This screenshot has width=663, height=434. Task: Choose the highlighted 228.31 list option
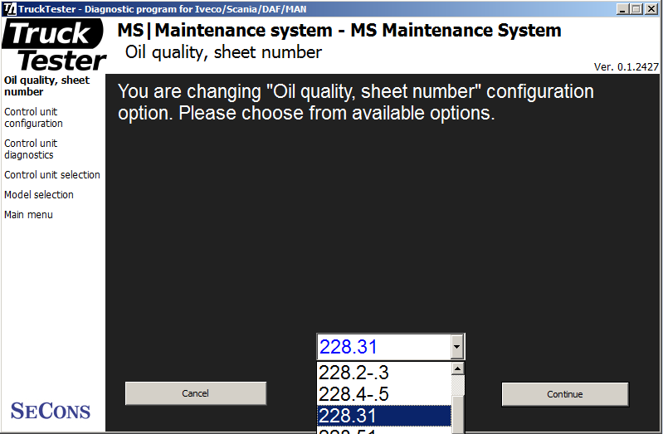click(384, 416)
